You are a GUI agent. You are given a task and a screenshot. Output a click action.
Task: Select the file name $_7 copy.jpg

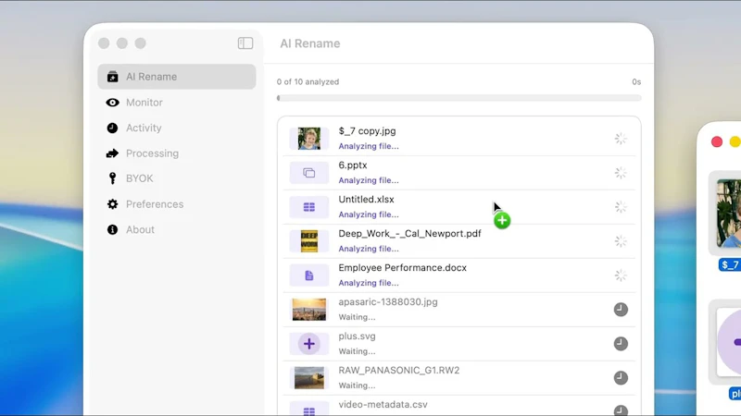point(367,131)
